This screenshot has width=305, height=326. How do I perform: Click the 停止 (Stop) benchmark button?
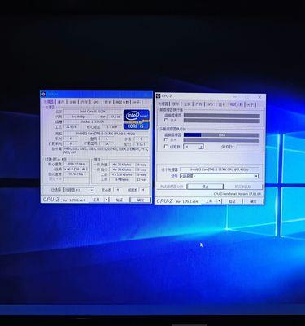(205, 187)
